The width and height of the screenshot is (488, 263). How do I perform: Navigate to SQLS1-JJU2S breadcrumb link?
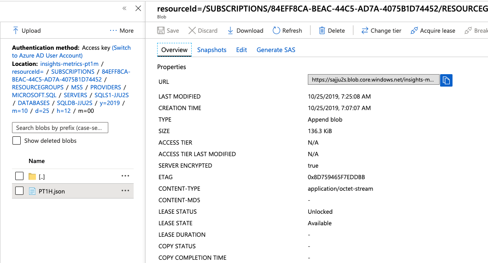(112, 95)
